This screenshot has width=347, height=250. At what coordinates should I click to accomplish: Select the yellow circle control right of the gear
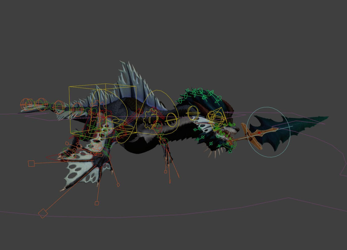point(171,120)
